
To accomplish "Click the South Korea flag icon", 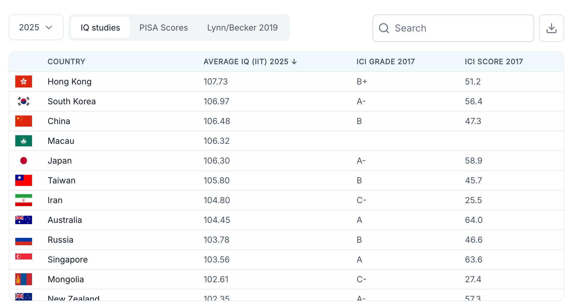I will [24, 101].
